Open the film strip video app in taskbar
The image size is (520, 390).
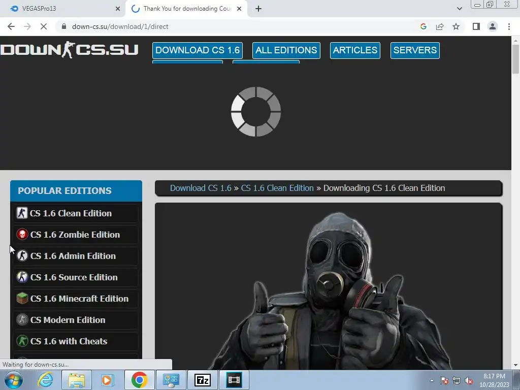point(234,380)
